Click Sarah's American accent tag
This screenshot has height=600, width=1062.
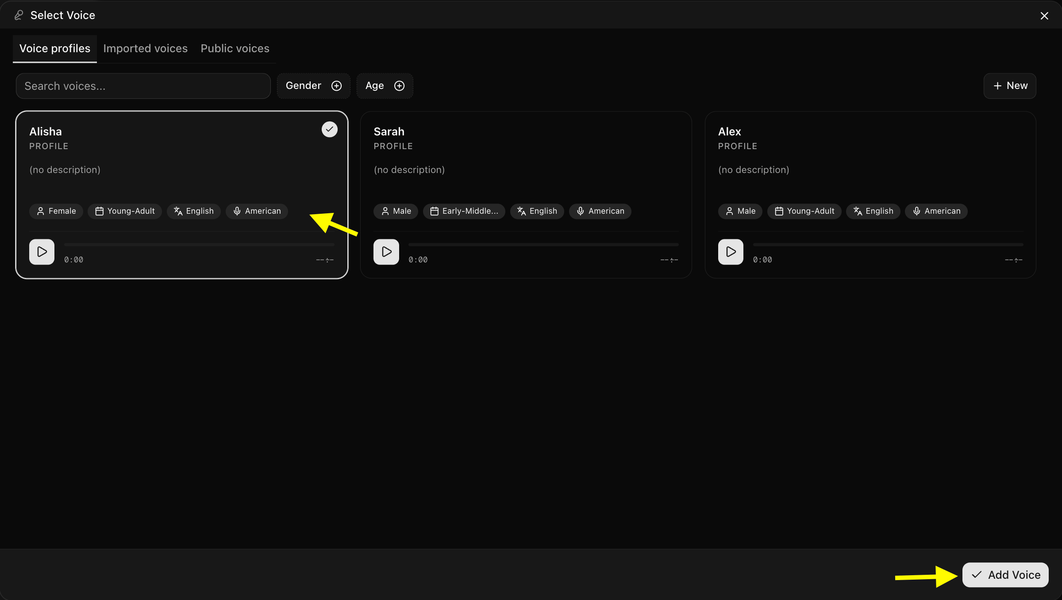[600, 211]
